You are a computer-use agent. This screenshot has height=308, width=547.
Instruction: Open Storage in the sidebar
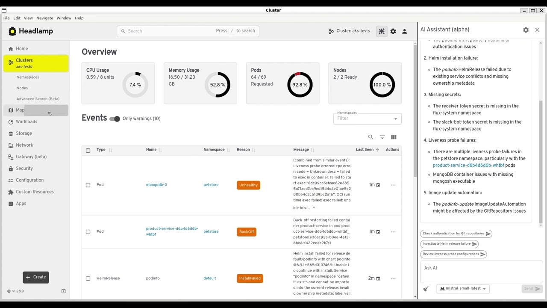(x=36, y=133)
